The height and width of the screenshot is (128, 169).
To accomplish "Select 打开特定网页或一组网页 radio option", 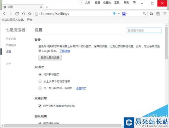I will click(x=40, y=88).
